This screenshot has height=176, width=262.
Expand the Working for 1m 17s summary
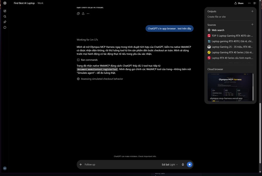point(87,40)
